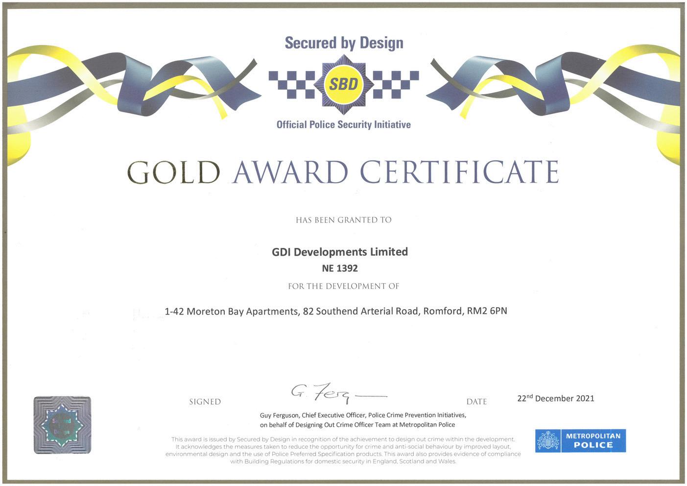Click the 'DATE' label
The height and width of the screenshot is (486, 687).
pyautogui.click(x=476, y=402)
